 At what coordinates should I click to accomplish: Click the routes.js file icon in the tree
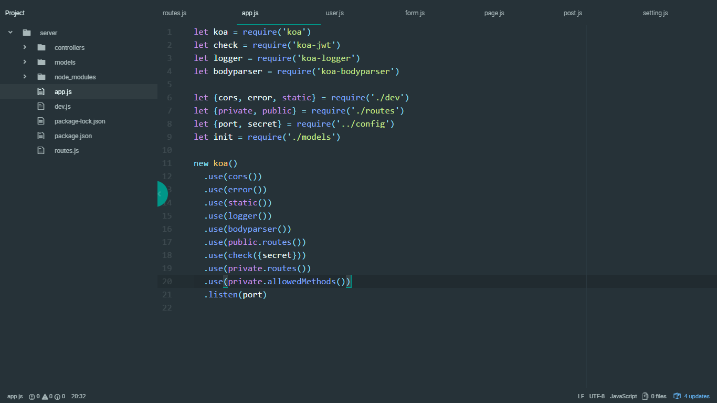[x=41, y=150]
